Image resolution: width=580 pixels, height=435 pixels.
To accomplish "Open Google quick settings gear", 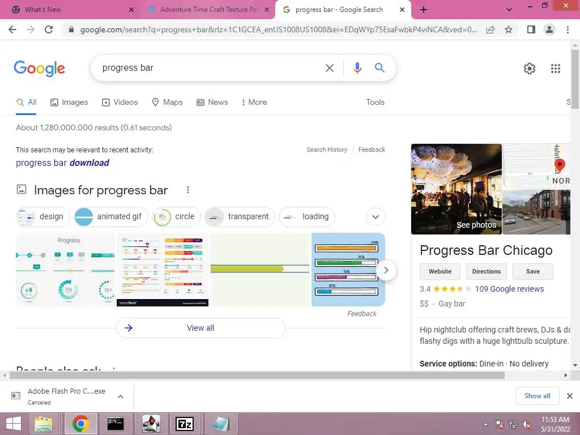I will pyautogui.click(x=530, y=69).
